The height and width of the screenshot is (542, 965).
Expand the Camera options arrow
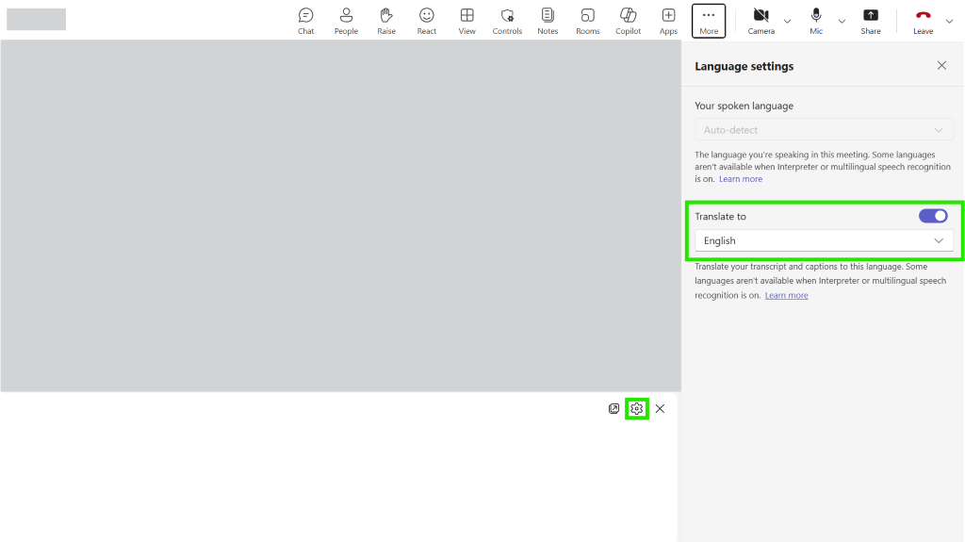click(x=787, y=22)
